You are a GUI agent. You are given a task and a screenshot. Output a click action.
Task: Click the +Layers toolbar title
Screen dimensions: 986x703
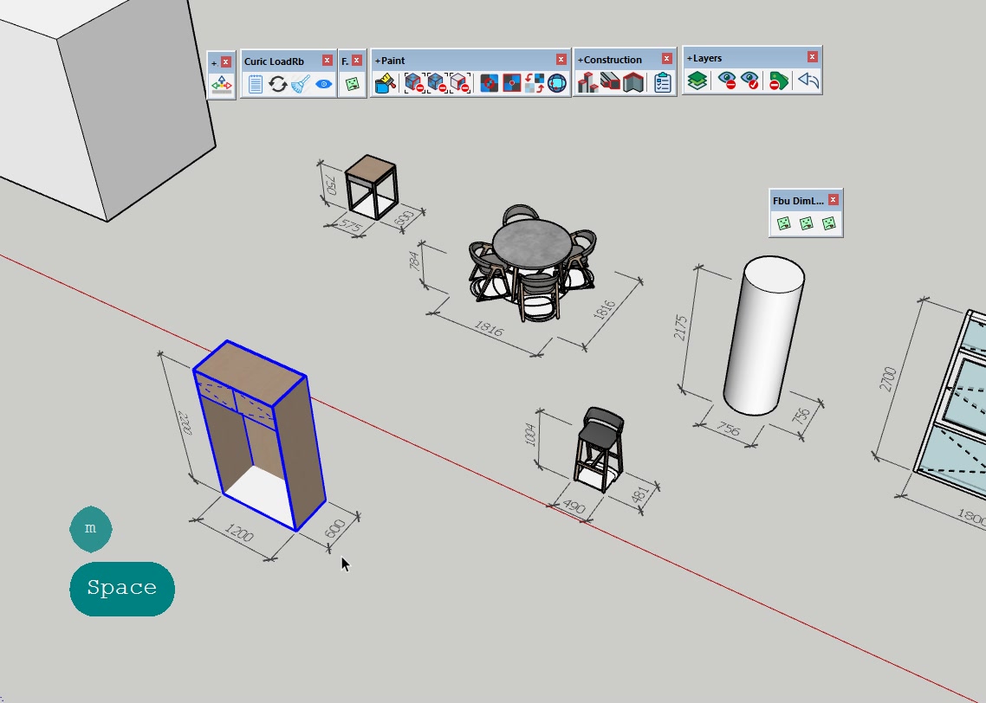pos(704,58)
